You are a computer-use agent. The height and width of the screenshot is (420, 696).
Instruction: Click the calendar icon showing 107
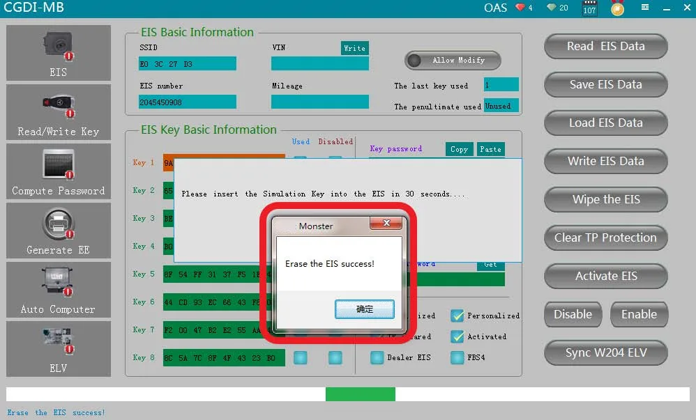click(x=589, y=8)
